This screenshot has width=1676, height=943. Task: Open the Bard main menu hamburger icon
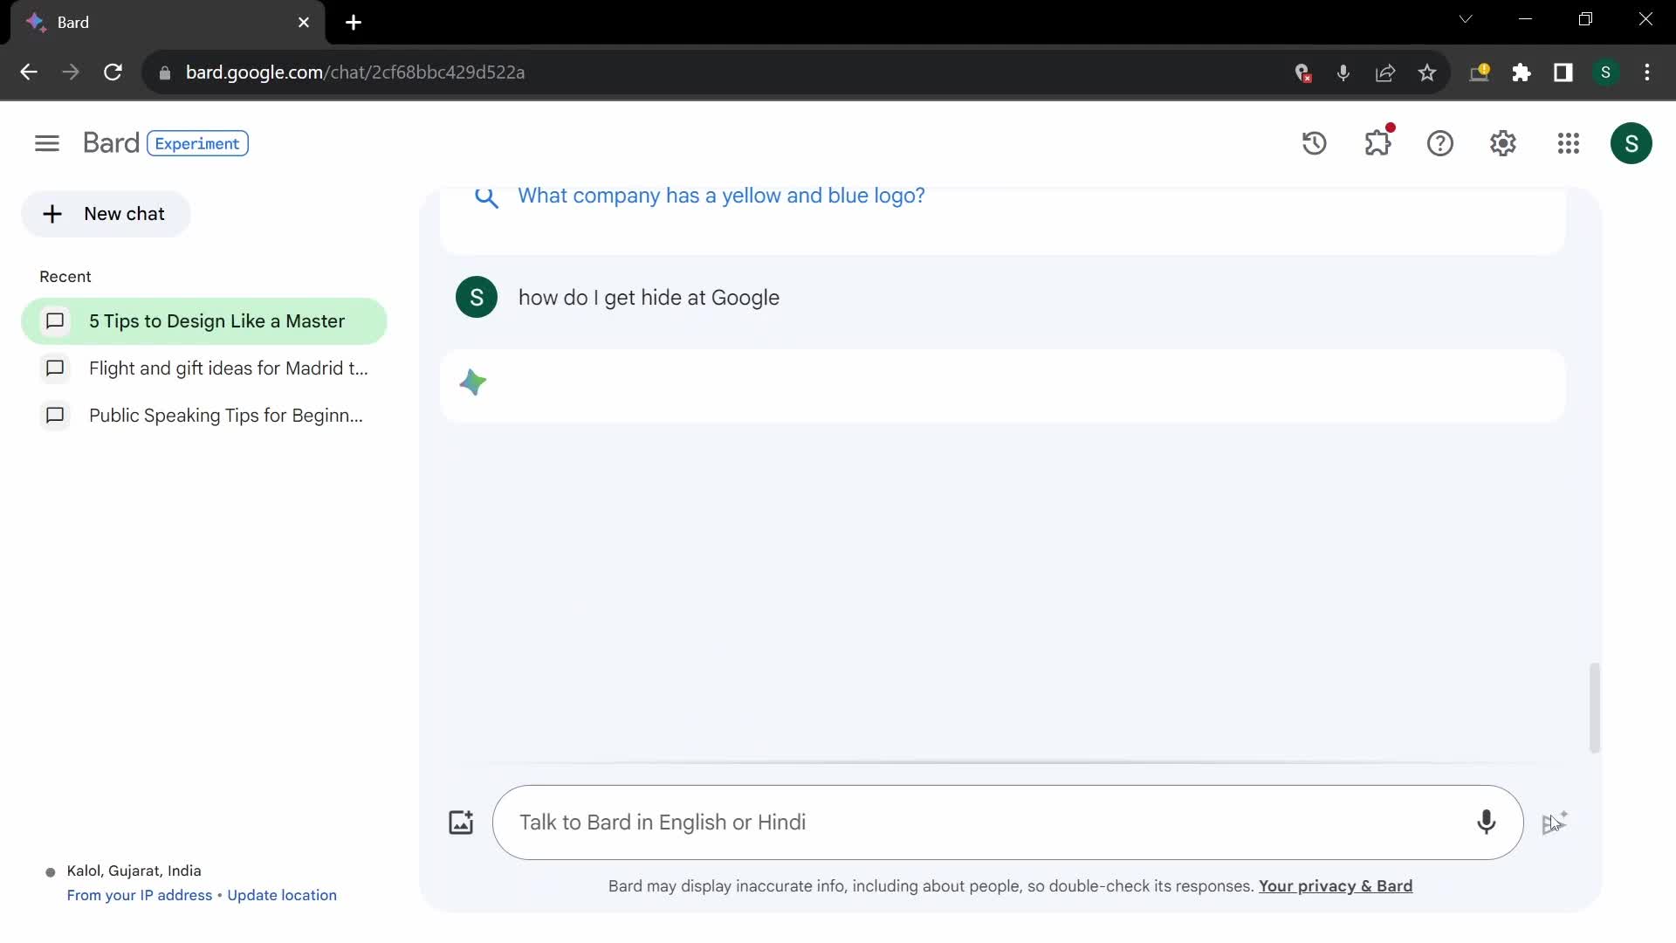coord(47,143)
